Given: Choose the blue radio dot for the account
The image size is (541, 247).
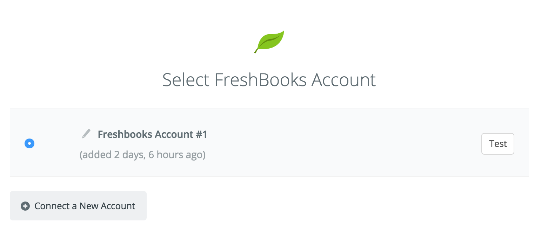Looking at the screenshot, I should pos(29,143).
